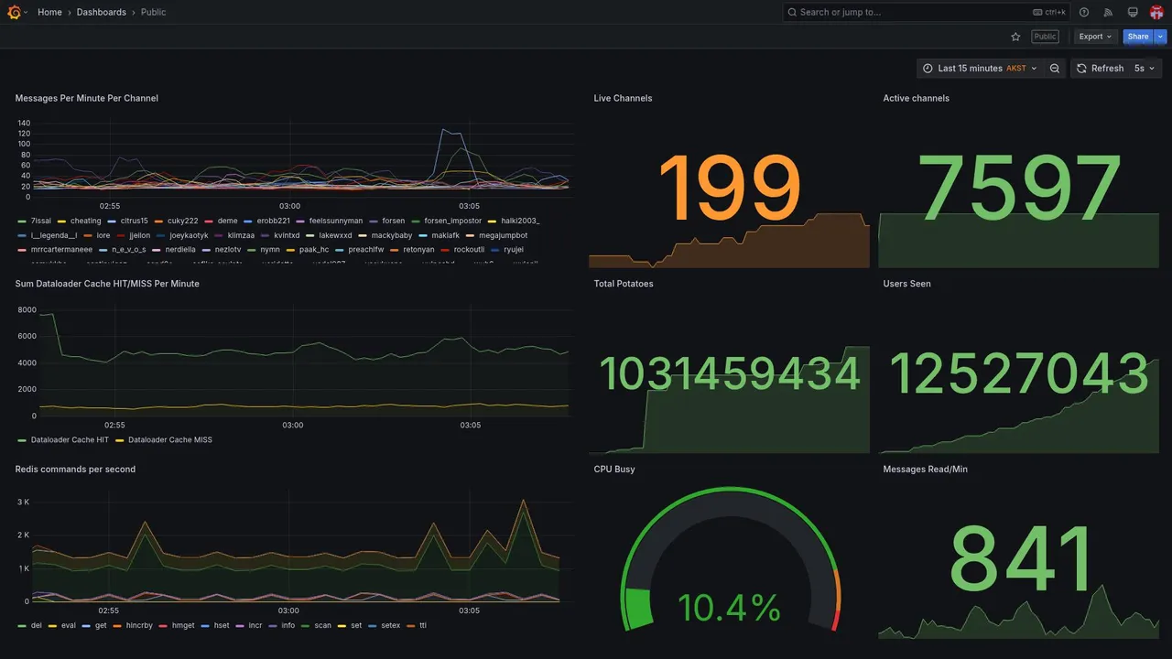Viewport: 1172px width, 659px height.
Task: Open the Grafana logo menu
Action: coord(14,12)
